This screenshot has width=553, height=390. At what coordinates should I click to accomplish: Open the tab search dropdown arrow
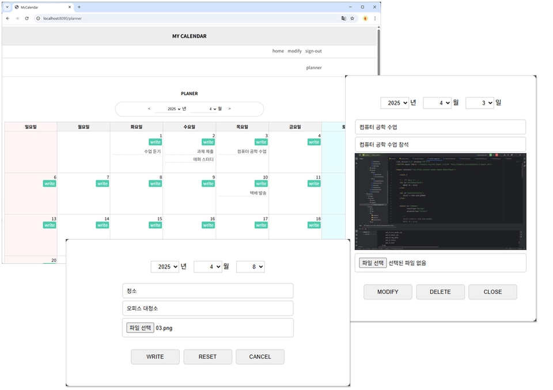[7, 7]
